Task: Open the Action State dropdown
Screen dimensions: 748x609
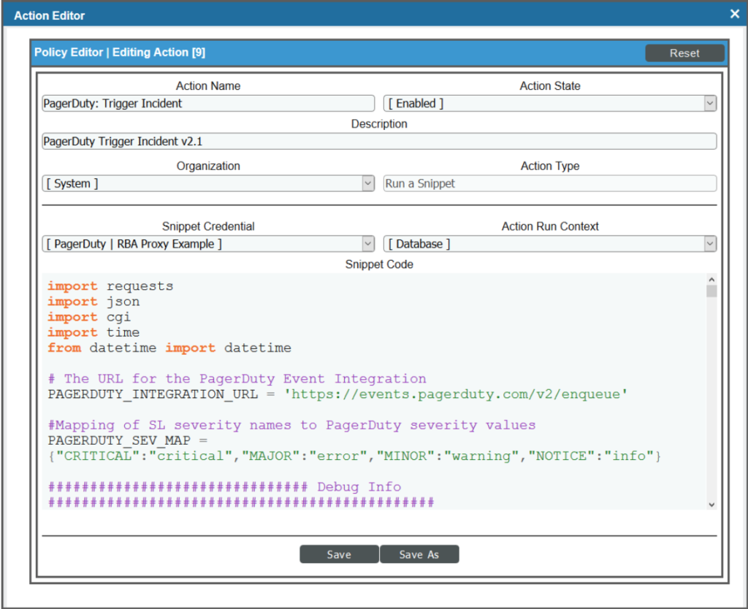Action: coord(549,104)
